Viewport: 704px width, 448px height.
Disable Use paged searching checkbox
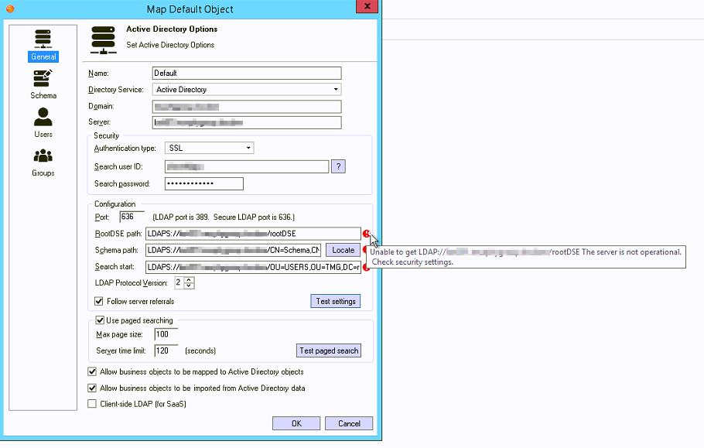pyautogui.click(x=100, y=320)
